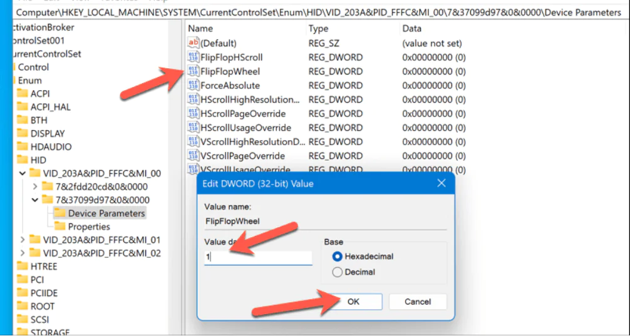Click the FlipFlopHScroll DWORD value icon
The height and width of the screenshot is (336, 630).
[194, 58]
